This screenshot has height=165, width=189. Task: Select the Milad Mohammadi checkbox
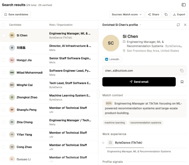[x=4, y=73]
